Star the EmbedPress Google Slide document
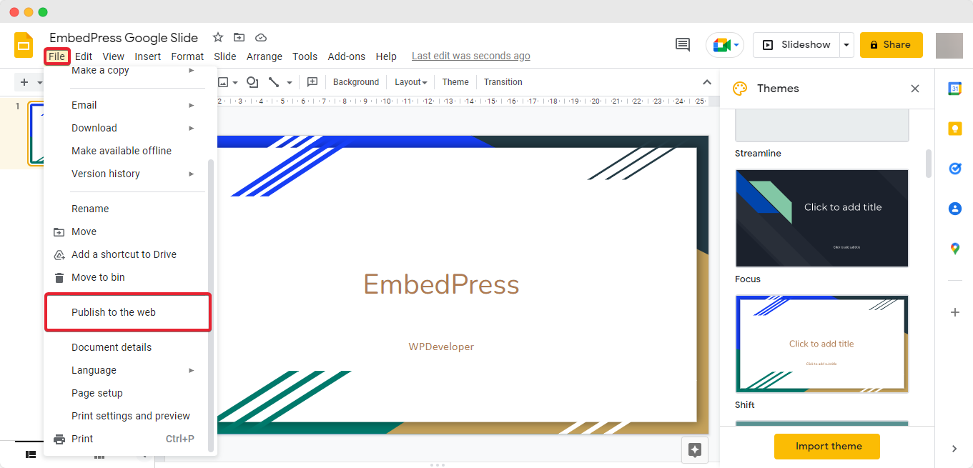Image resolution: width=973 pixels, height=468 pixels. (x=218, y=37)
